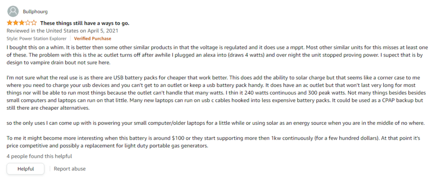Image resolution: width=434 pixels, height=180 pixels.
Task: Open the Bullphourg reviewer profile name
Action: point(35,12)
